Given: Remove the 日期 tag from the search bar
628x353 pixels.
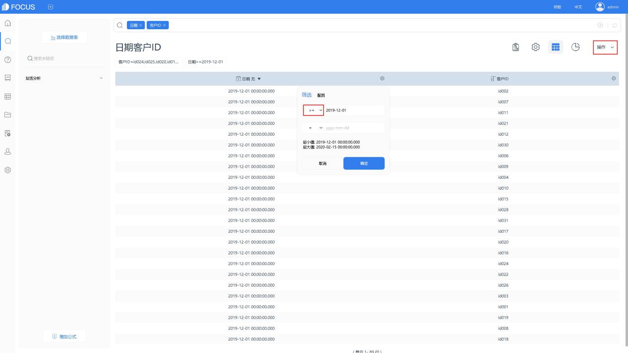Looking at the screenshot, I should coord(140,25).
